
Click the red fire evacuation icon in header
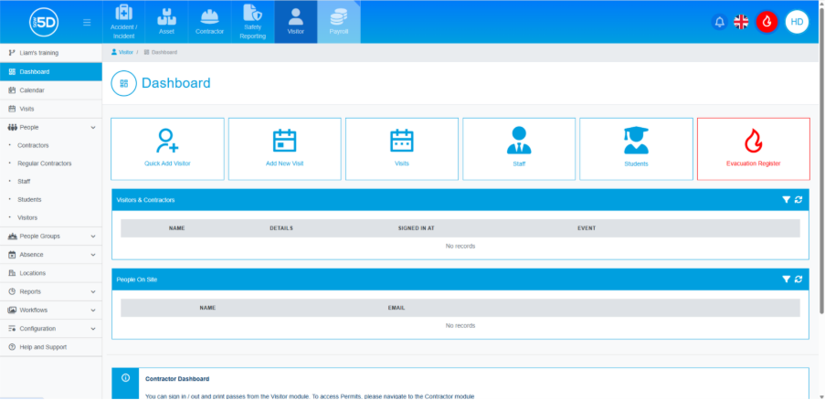click(767, 22)
